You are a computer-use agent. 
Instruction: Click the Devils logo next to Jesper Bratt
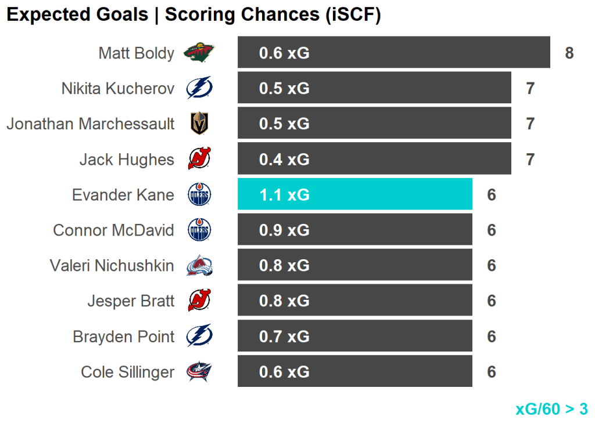199,301
